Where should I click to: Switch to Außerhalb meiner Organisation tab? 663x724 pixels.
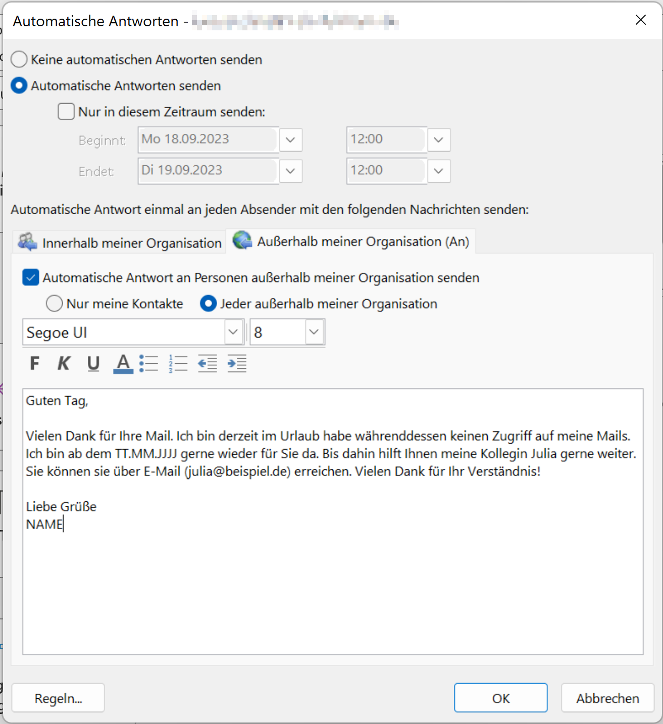click(x=351, y=242)
